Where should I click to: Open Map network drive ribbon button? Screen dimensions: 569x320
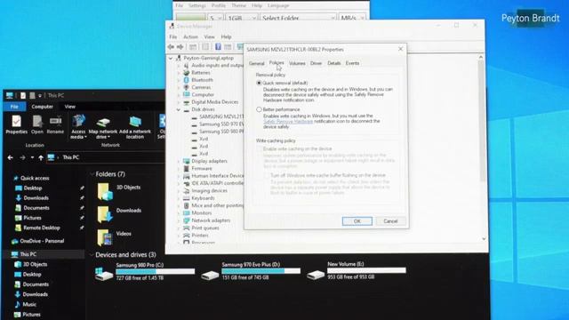tap(103, 127)
